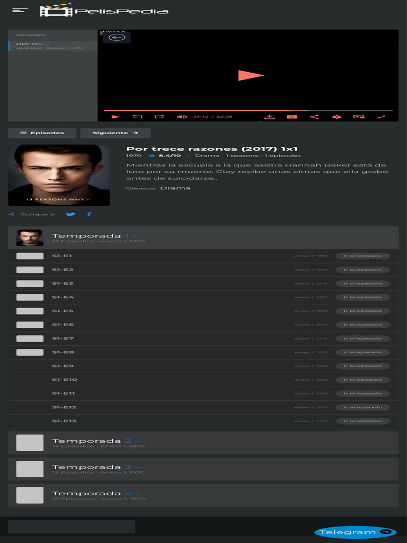Play video with large center play button
The width and height of the screenshot is (407, 543).
251,75
